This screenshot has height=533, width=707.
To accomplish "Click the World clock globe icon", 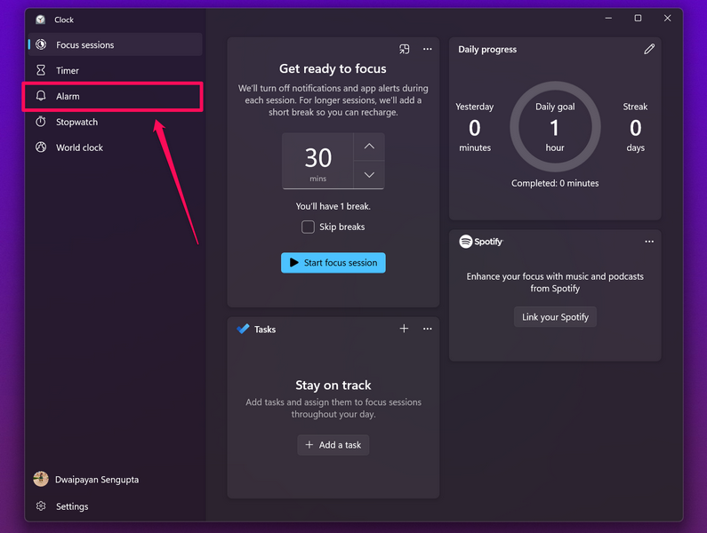I will [41, 147].
